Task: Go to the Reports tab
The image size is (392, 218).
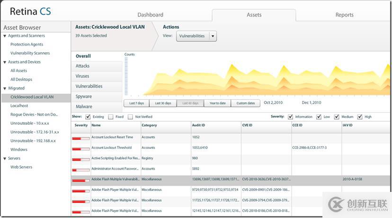Action: tap(344, 15)
